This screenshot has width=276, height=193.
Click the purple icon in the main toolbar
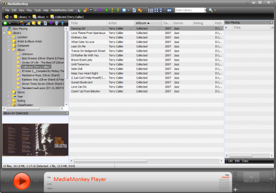100,10
